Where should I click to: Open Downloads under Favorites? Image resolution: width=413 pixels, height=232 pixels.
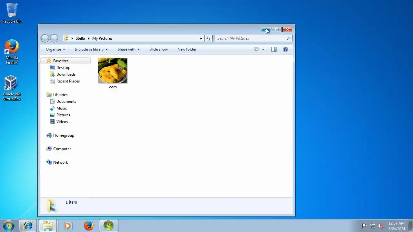[66, 74]
